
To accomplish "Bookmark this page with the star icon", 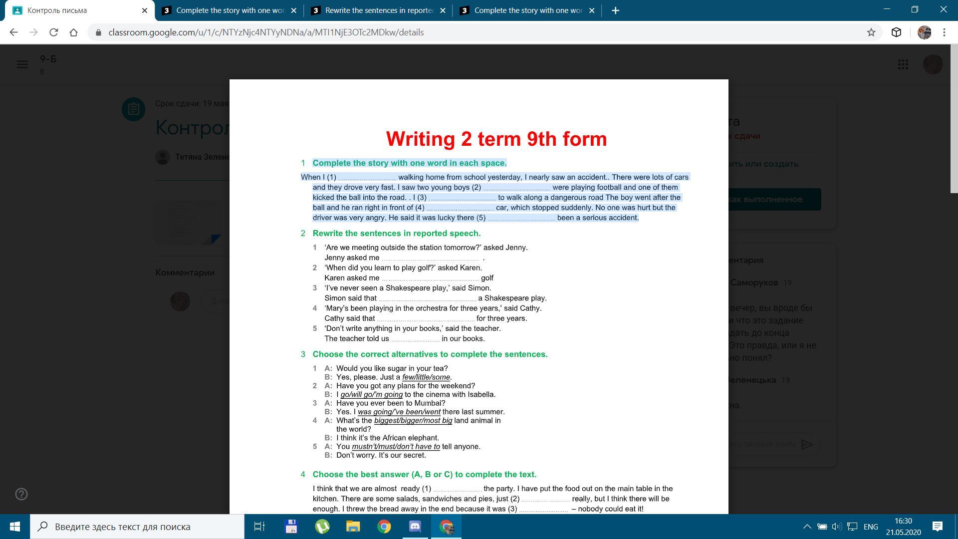I will (x=871, y=32).
